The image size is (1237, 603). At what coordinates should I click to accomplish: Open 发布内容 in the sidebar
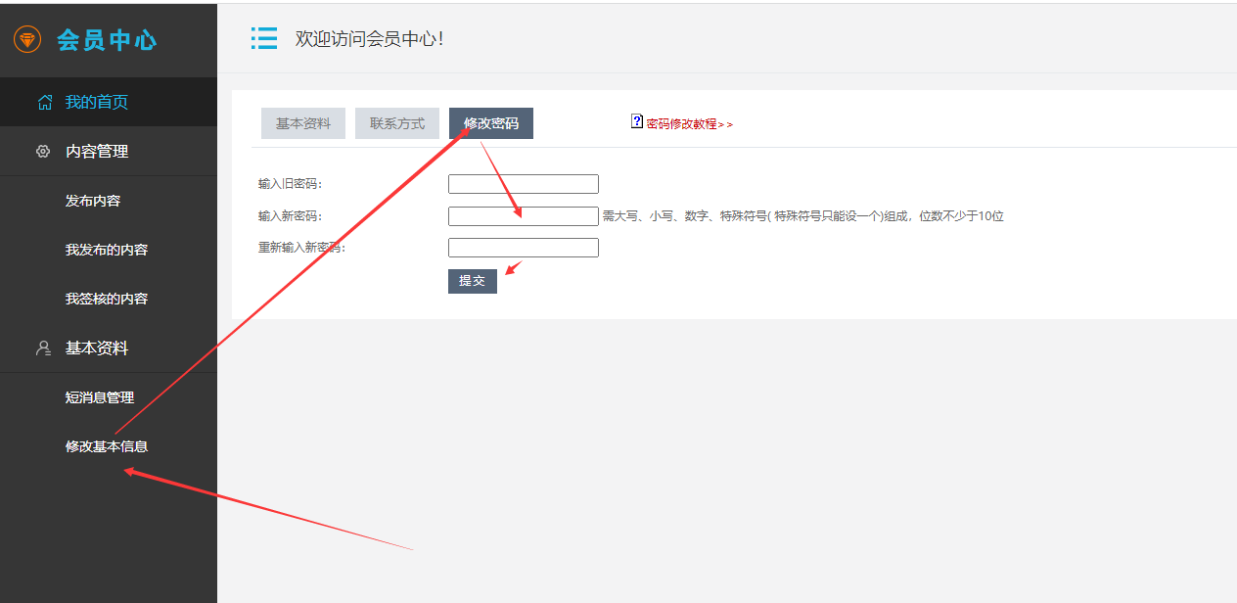point(93,201)
